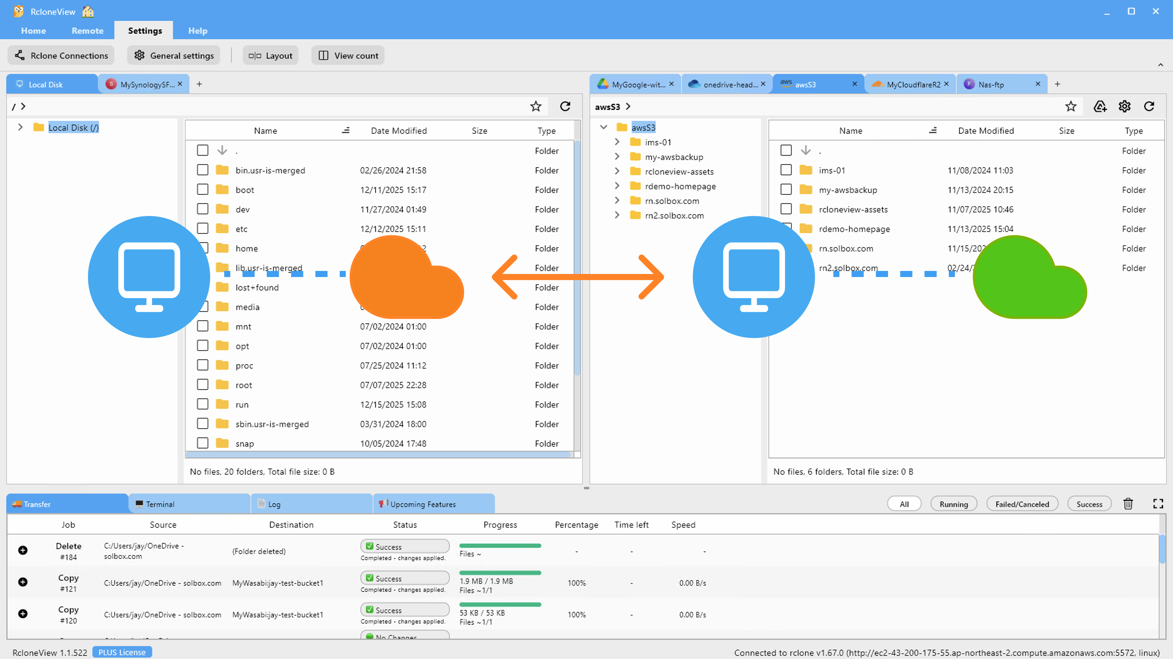Expand the my-awsbackup tree node
This screenshot has width=1173, height=659.
pyautogui.click(x=617, y=157)
